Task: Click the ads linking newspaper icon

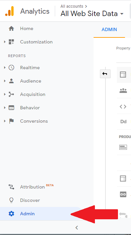Action: [123, 147]
